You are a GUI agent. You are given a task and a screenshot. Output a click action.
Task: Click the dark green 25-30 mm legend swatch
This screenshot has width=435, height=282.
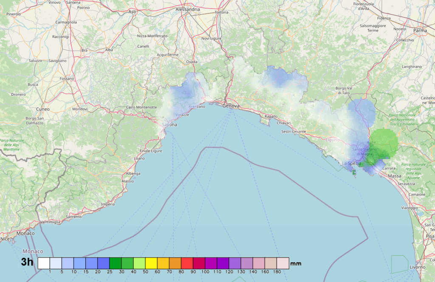(x=115, y=263)
